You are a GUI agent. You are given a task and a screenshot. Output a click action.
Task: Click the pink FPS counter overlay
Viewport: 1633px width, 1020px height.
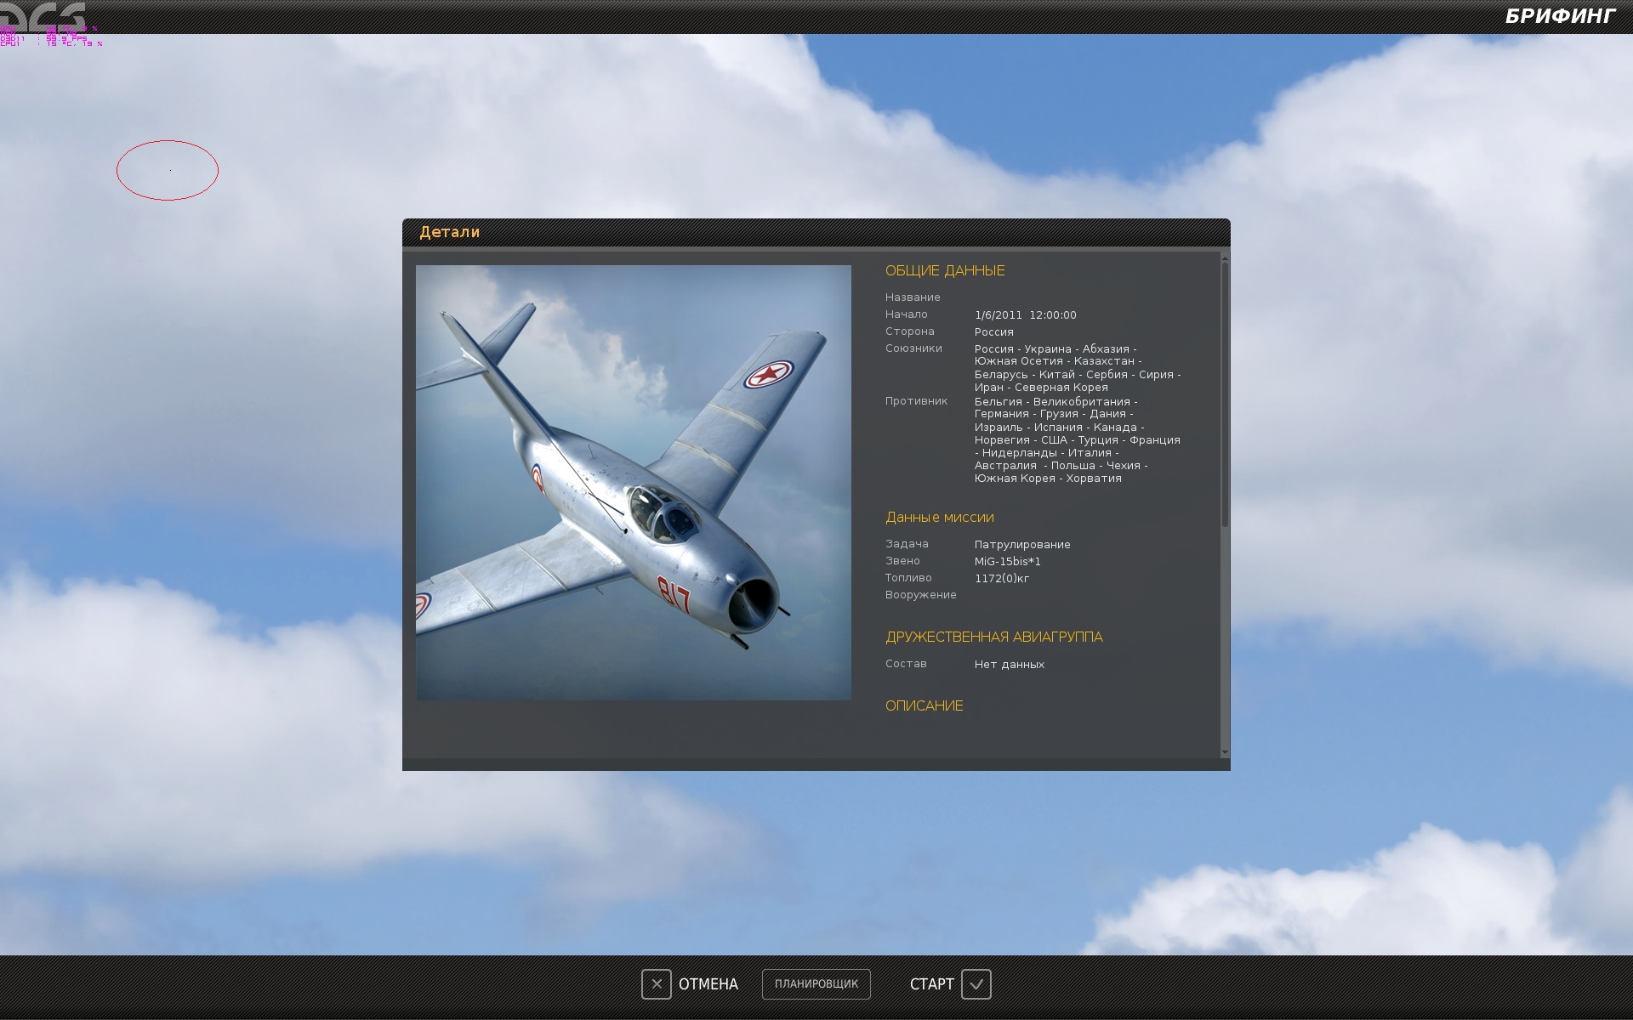(x=51, y=37)
